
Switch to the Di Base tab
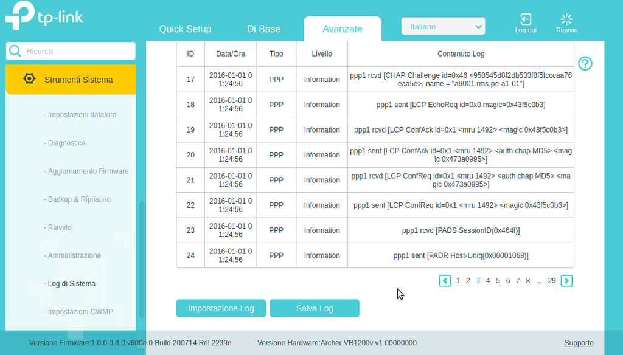(263, 29)
